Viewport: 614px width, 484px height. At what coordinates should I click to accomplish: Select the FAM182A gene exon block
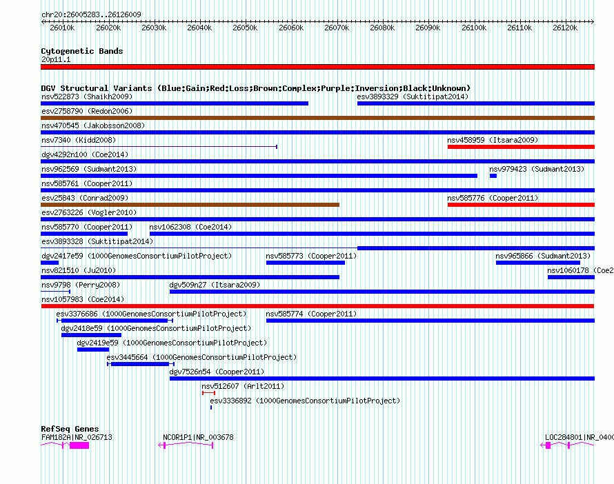point(79,445)
